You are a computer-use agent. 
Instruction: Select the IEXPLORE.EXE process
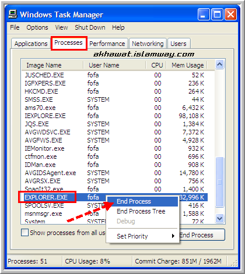coord(114,116)
